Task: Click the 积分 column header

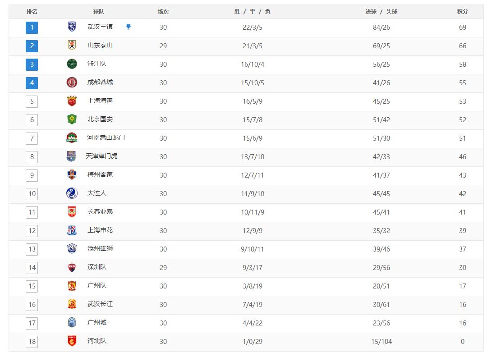Action: click(462, 12)
